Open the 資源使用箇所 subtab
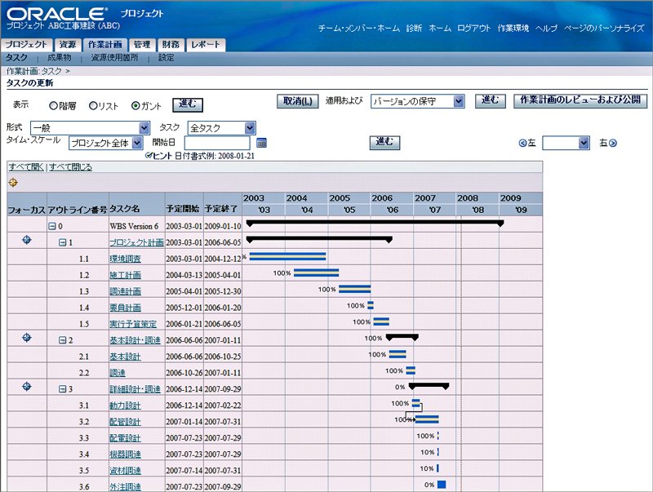Image resolution: width=653 pixels, height=492 pixels. [114, 58]
